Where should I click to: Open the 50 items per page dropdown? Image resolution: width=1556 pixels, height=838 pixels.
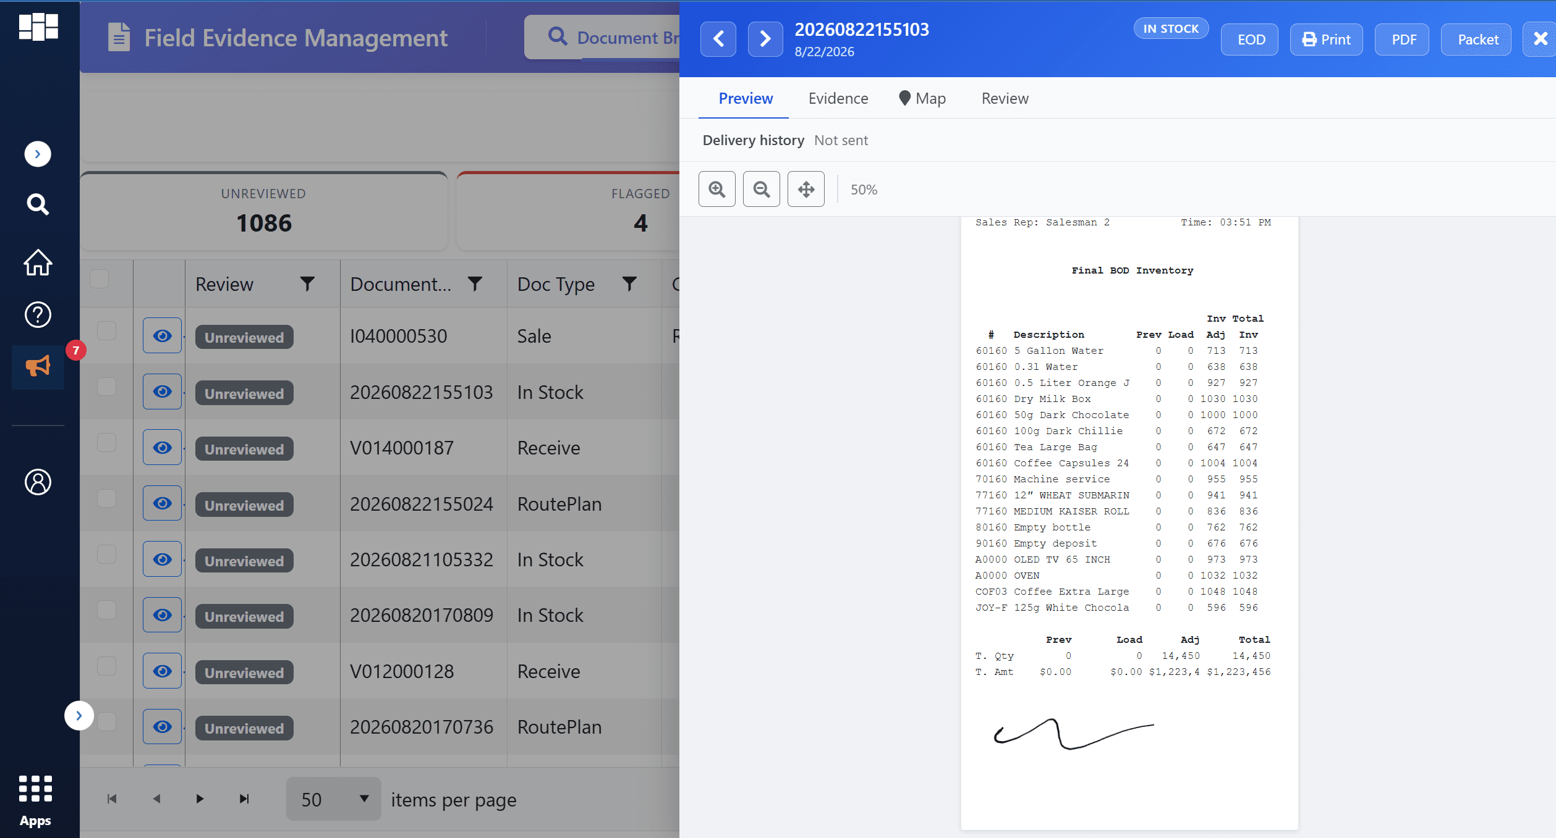click(334, 799)
